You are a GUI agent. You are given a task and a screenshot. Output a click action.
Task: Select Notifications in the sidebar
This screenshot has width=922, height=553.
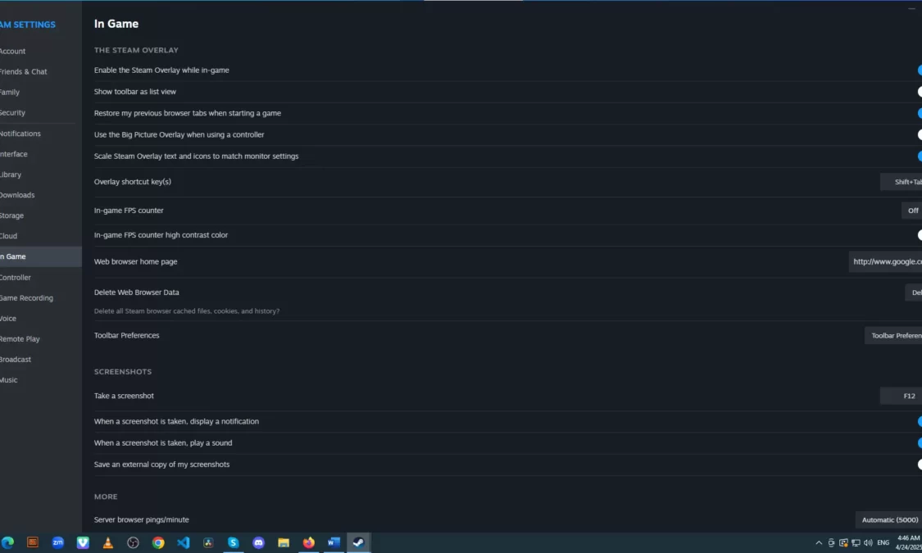(x=20, y=134)
